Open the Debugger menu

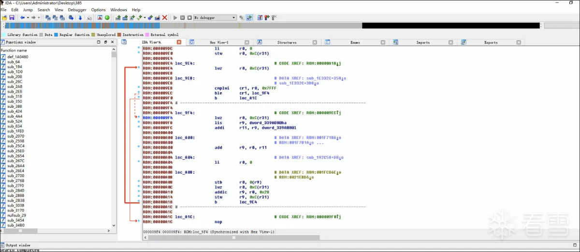point(77,10)
